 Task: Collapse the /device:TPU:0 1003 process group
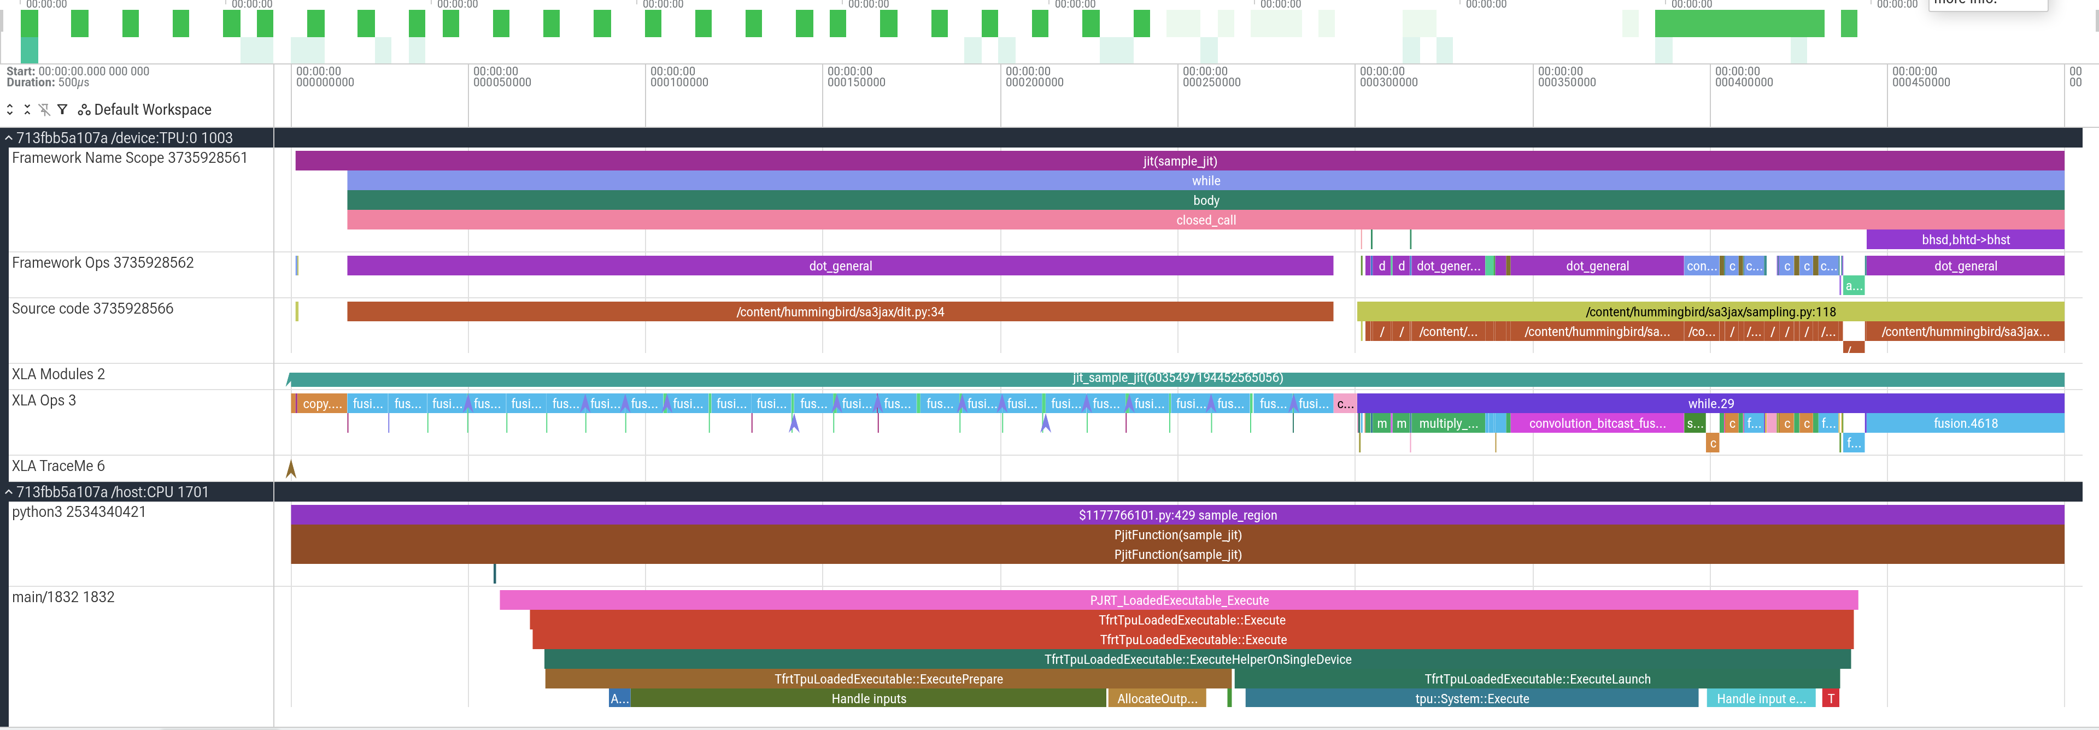click(x=9, y=138)
